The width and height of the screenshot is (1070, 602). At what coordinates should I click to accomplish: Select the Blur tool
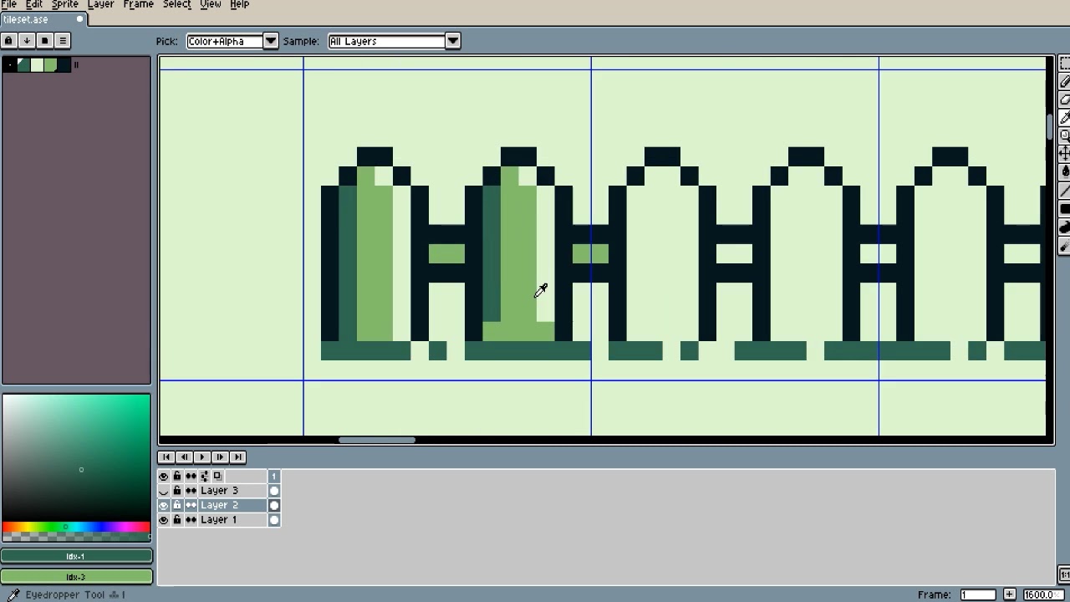[1064, 246]
